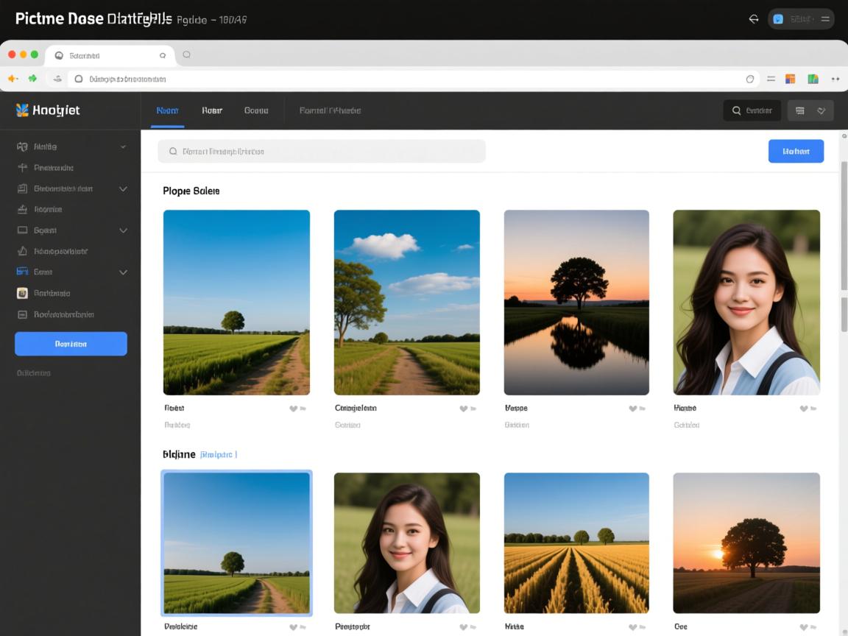Expand the first sidebar item chevron
848x636 pixels.
[x=123, y=146]
